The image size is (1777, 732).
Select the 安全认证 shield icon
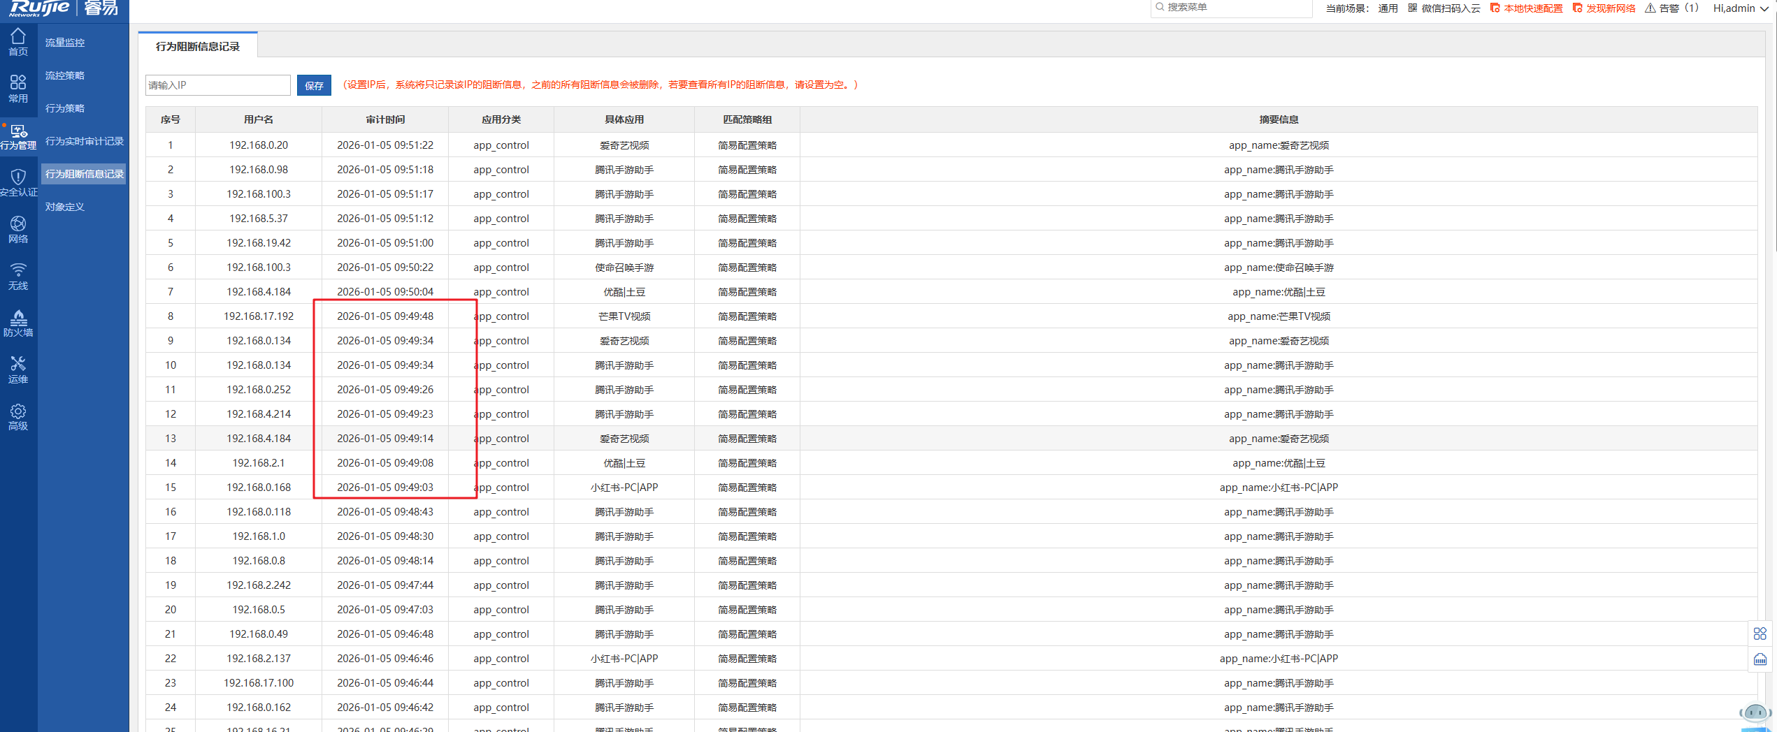pos(18,182)
